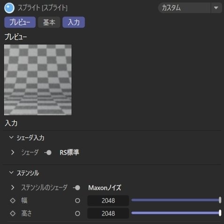Screen dimensions: 224x224
Task: Click the ステンシルのシェーダ connection port icon
Action: pos(76,187)
